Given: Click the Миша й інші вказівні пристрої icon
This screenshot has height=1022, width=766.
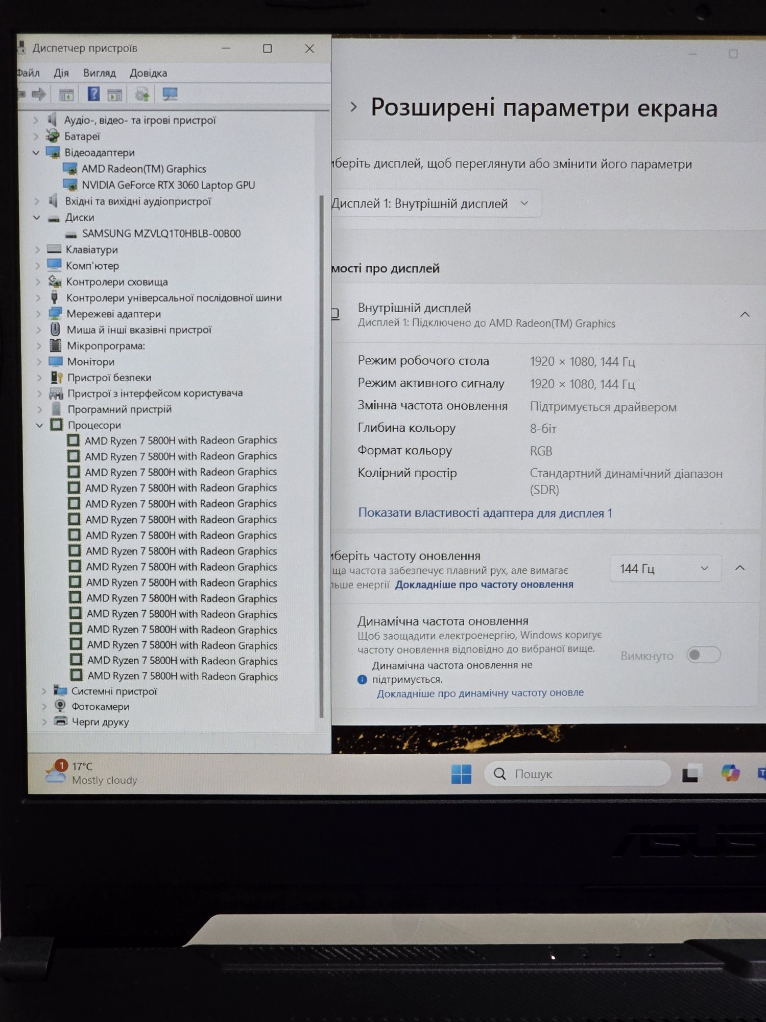Looking at the screenshot, I should (55, 329).
